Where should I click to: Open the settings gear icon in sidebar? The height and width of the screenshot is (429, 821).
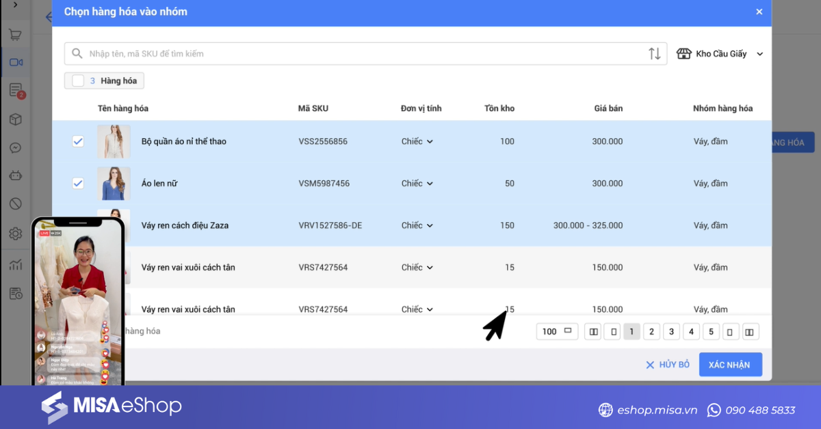pyautogui.click(x=15, y=234)
